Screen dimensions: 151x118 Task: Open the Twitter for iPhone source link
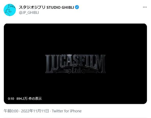click(67, 111)
